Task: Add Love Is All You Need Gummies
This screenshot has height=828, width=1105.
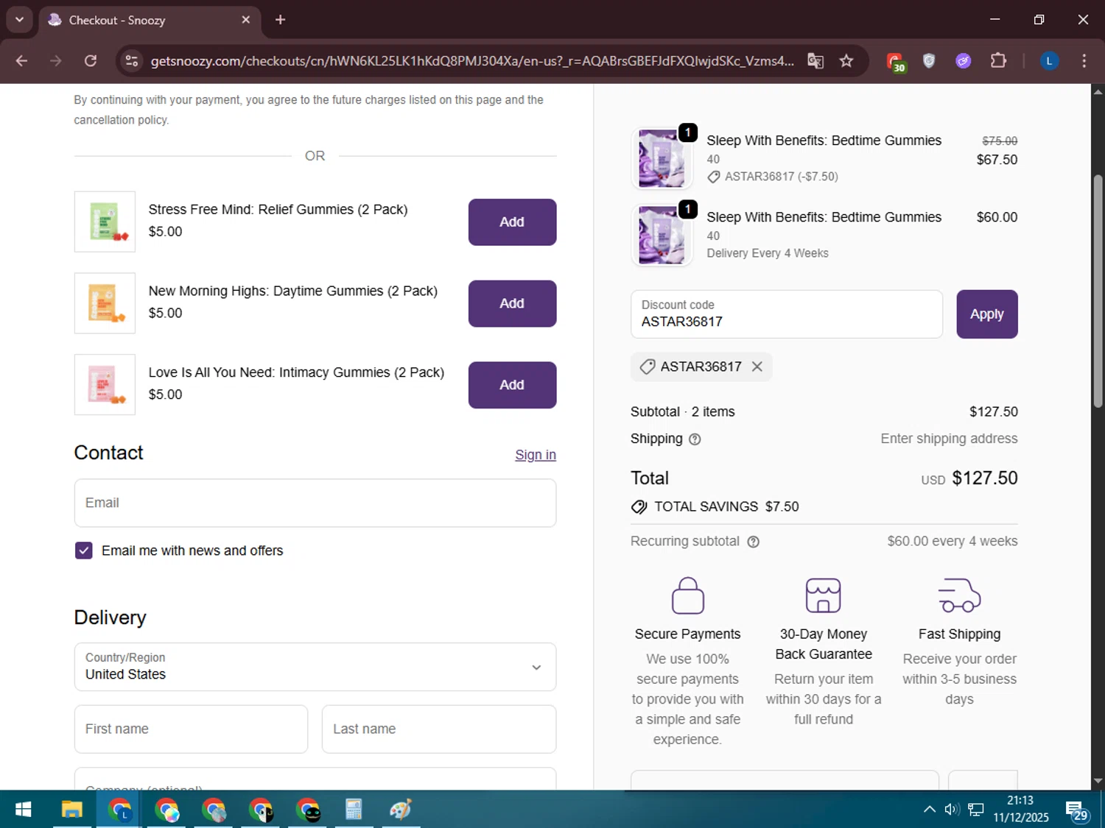Action: click(x=512, y=385)
